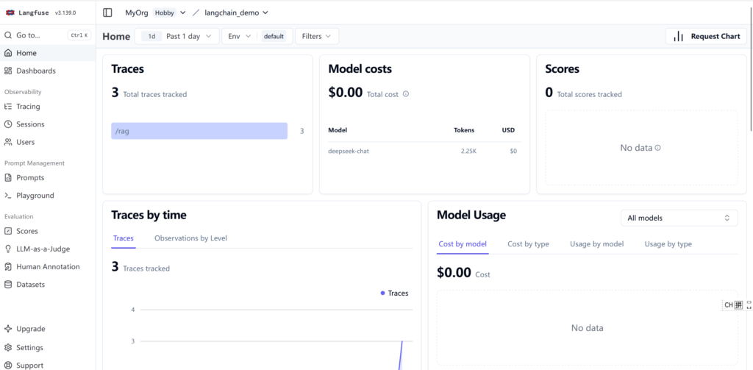
Task: Launch the Playground
Action: 35,196
